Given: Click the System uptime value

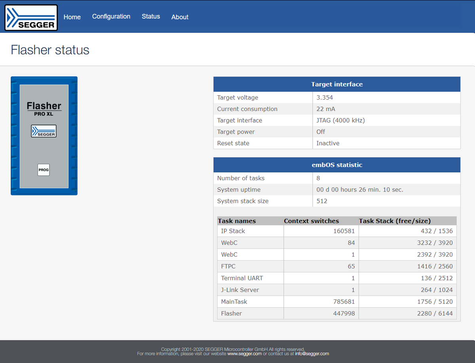Looking at the screenshot, I should 360,190.
